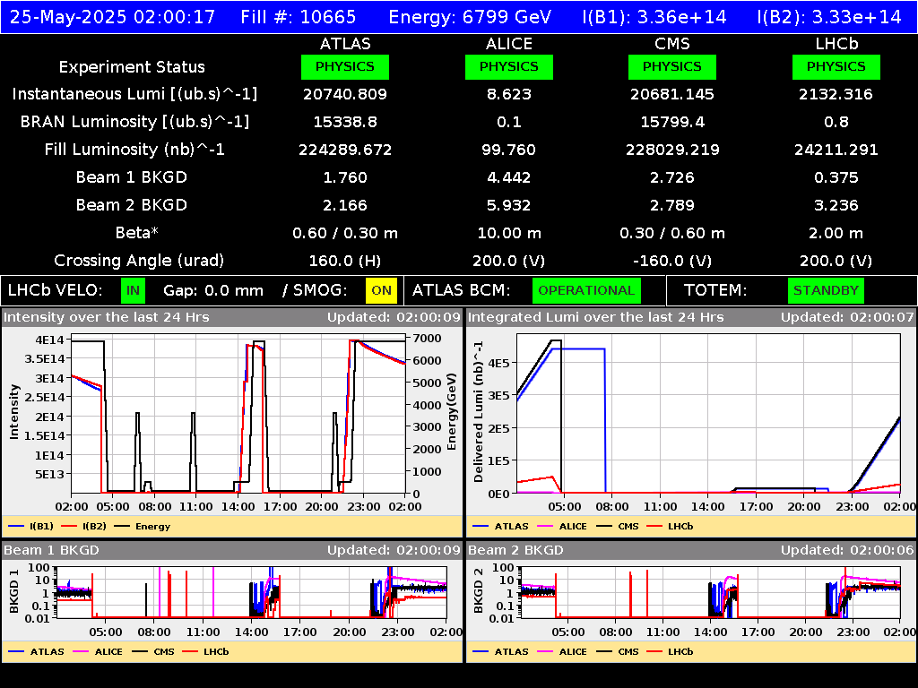Click the I(B1) legend entry in intensity plot

(x=31, y=526)
